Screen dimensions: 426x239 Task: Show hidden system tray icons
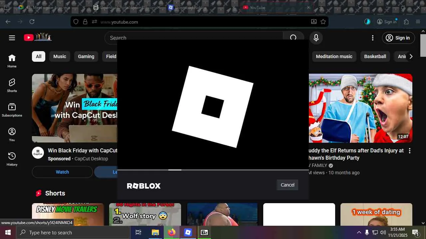[359, 232]
